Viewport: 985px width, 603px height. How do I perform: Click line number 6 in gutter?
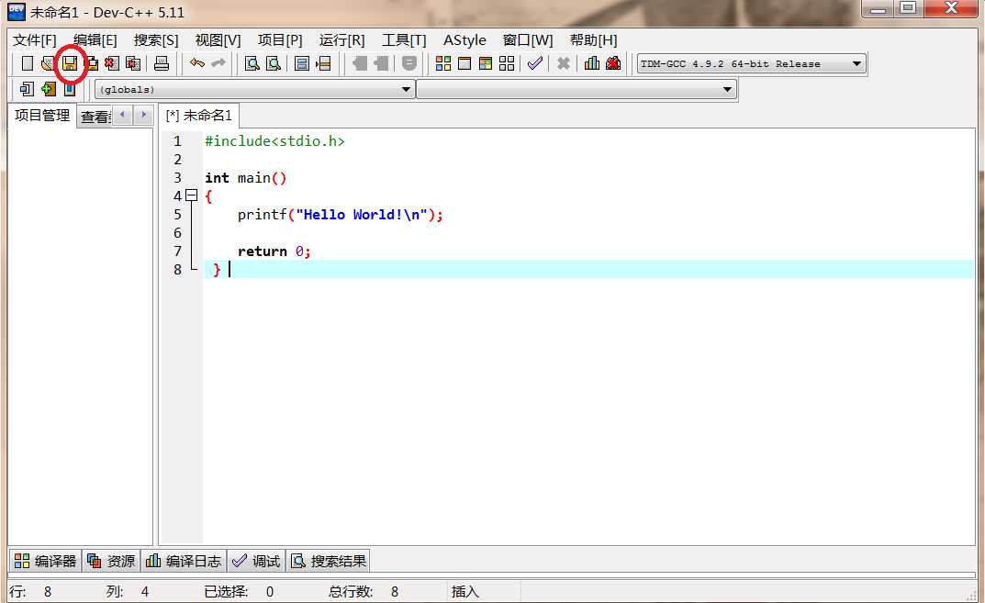point(178,233)
